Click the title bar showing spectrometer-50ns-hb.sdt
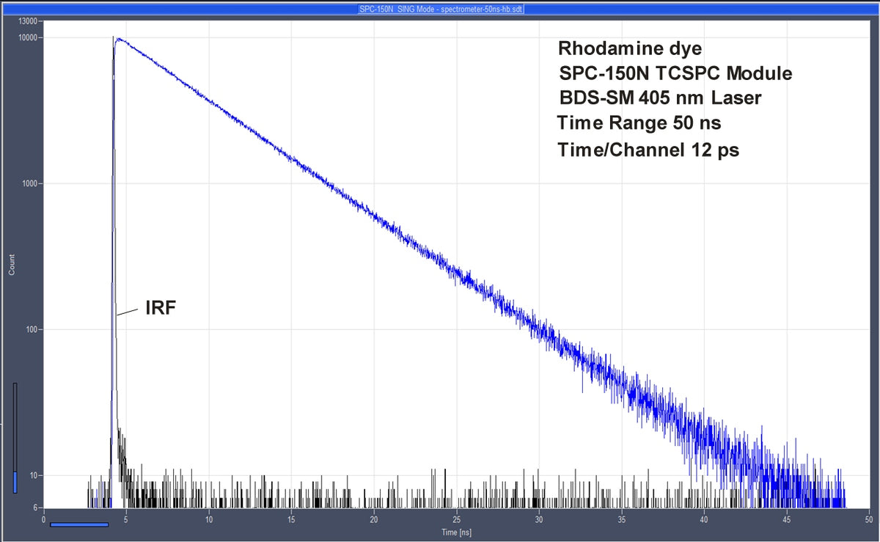Image resolution: width=880 pixels, height=542 pixels. click(440, 10)
